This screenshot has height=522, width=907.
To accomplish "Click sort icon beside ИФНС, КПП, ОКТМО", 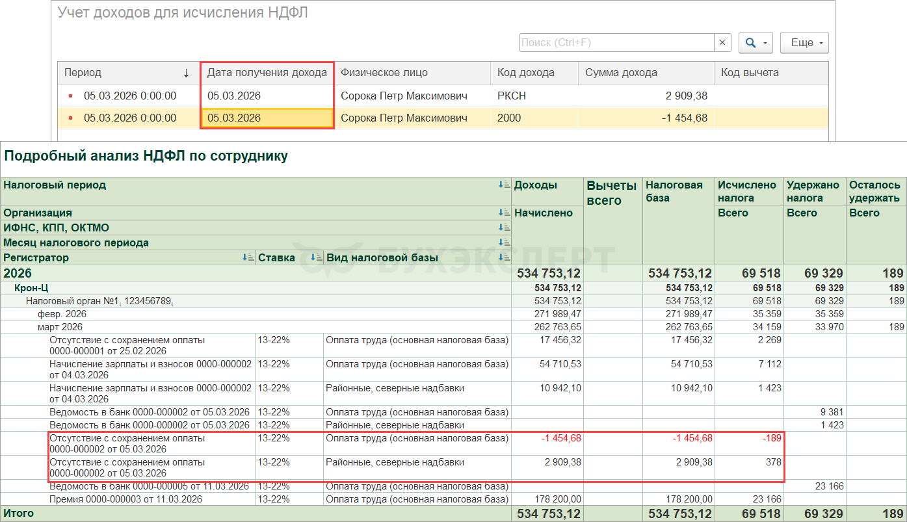I will tap(504, 228).
